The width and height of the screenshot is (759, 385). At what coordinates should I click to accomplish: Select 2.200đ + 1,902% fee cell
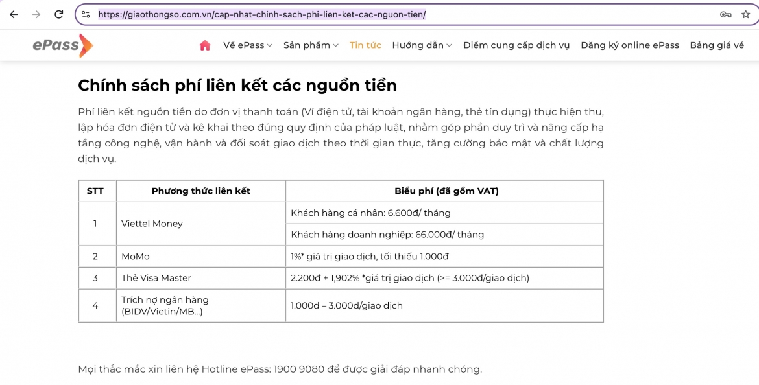[x=445, y=278]
